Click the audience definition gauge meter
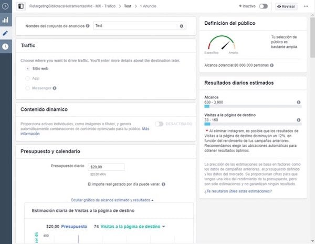Image resolution: width=315 pixels, height=244 pixels. point(222,43)
